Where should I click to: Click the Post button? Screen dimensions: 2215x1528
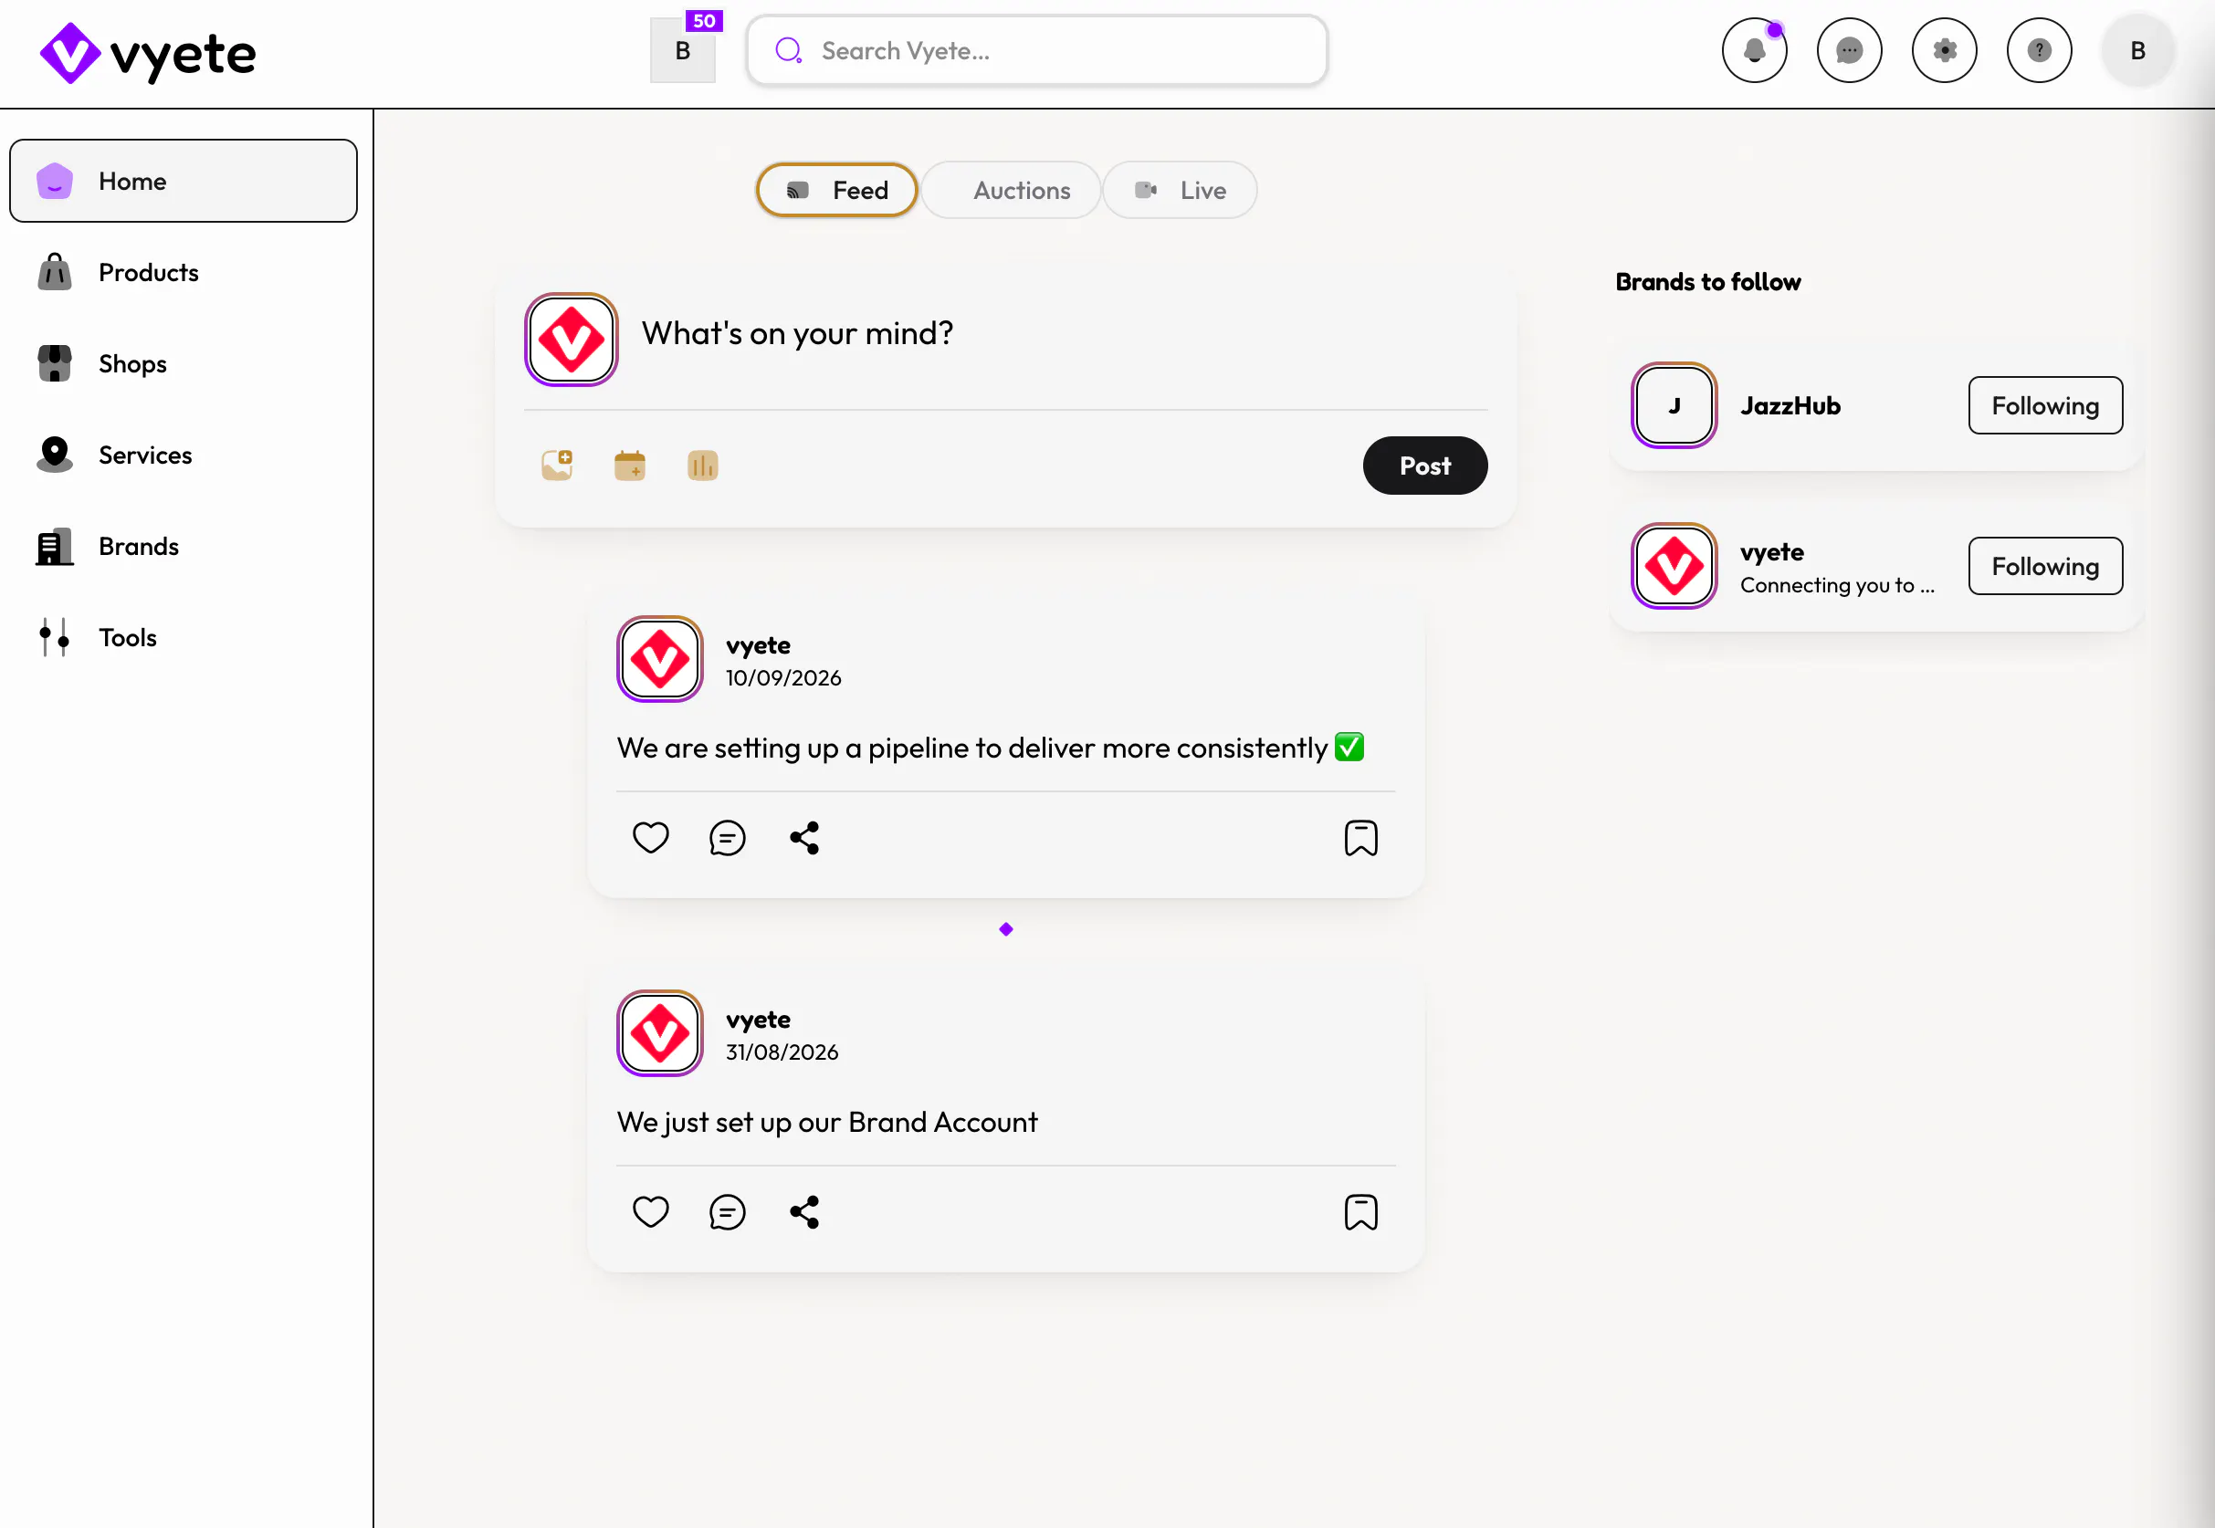[x=1425, y=466]
